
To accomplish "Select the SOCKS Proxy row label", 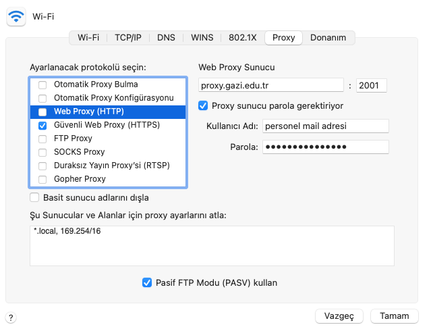I will (x=79, y=152).
